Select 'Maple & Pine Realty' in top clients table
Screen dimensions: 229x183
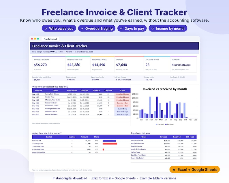138,149
